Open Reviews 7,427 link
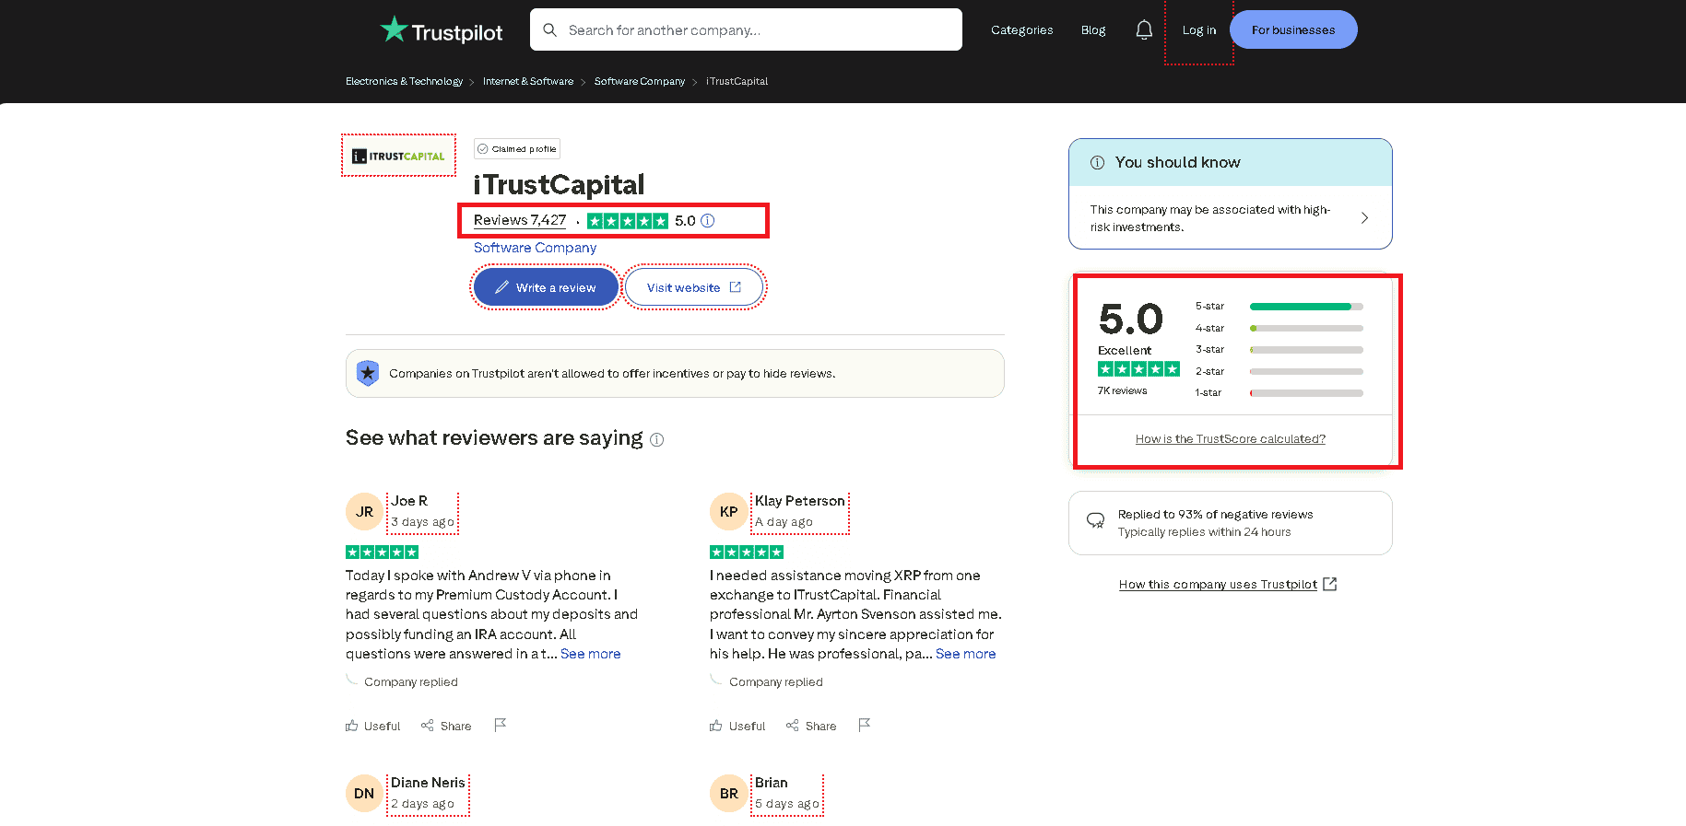The width and height of the screenshot is (1686, 826). point(520,220)
